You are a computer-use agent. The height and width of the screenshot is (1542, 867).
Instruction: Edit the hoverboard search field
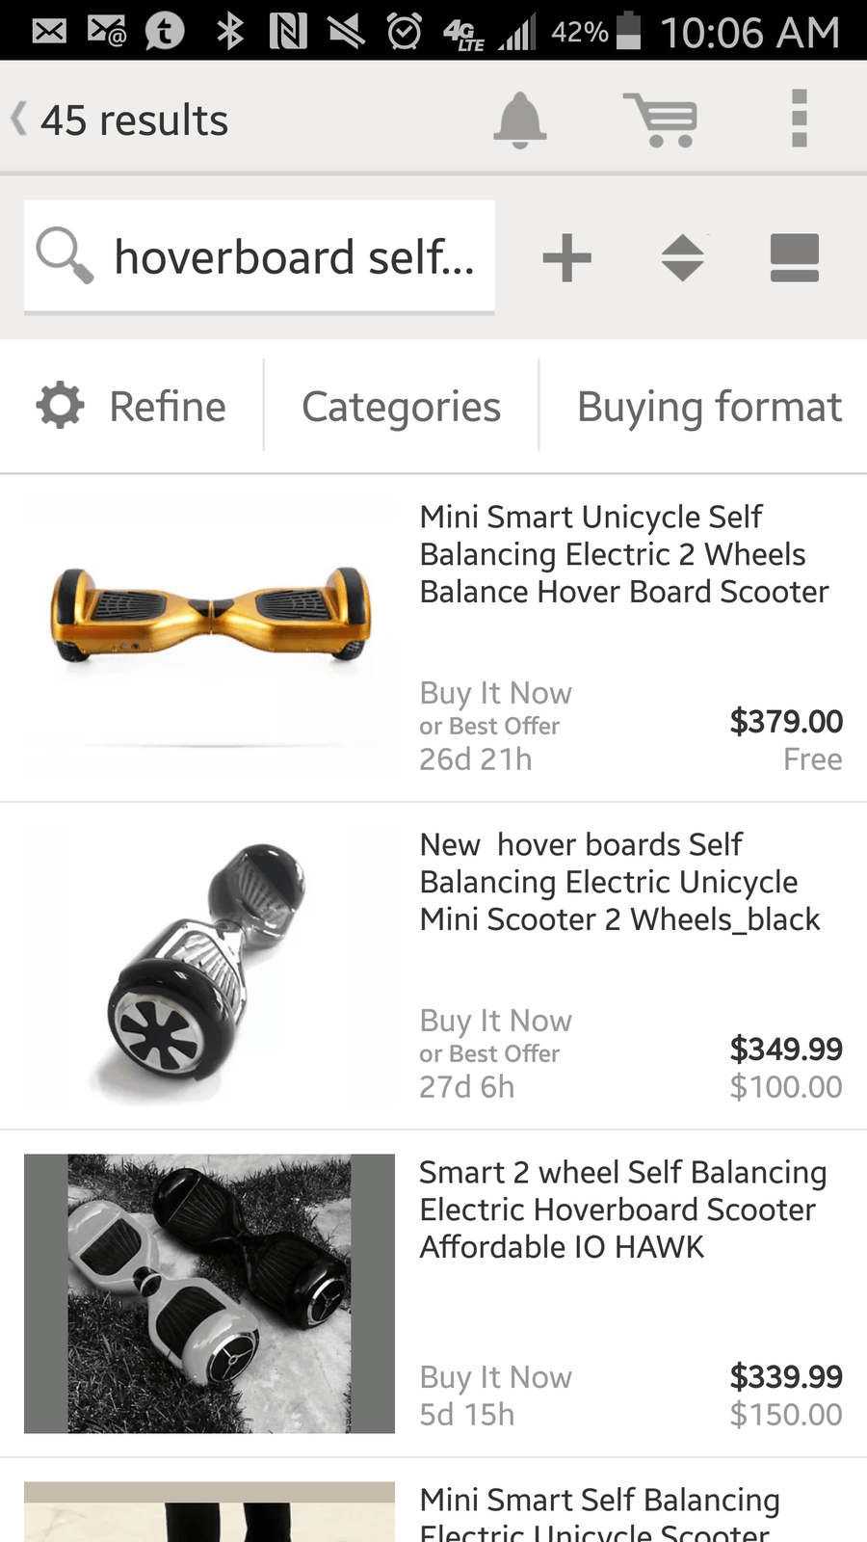(x=294, y=257)
